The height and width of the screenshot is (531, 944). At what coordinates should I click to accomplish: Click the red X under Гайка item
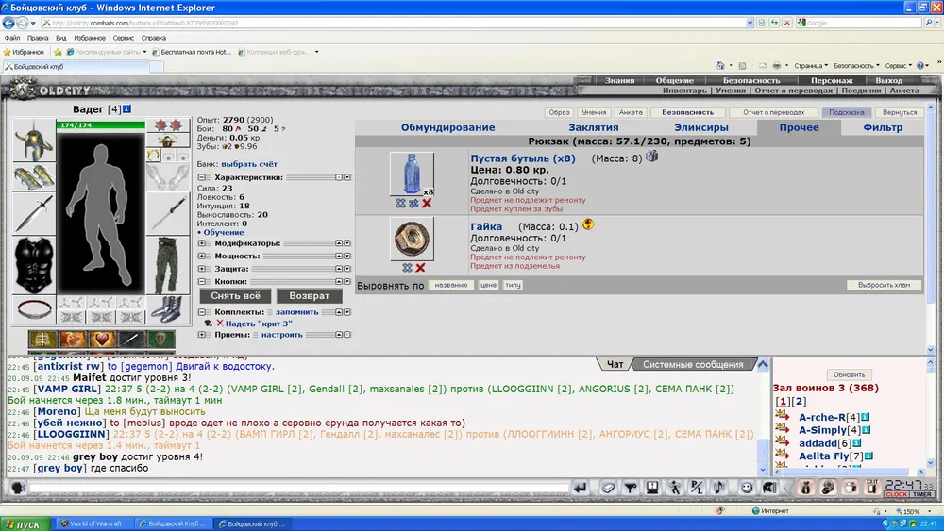[x=420, y=268]
